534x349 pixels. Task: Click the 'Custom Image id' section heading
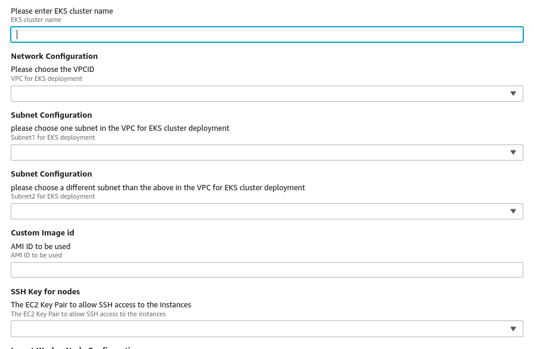42,233
